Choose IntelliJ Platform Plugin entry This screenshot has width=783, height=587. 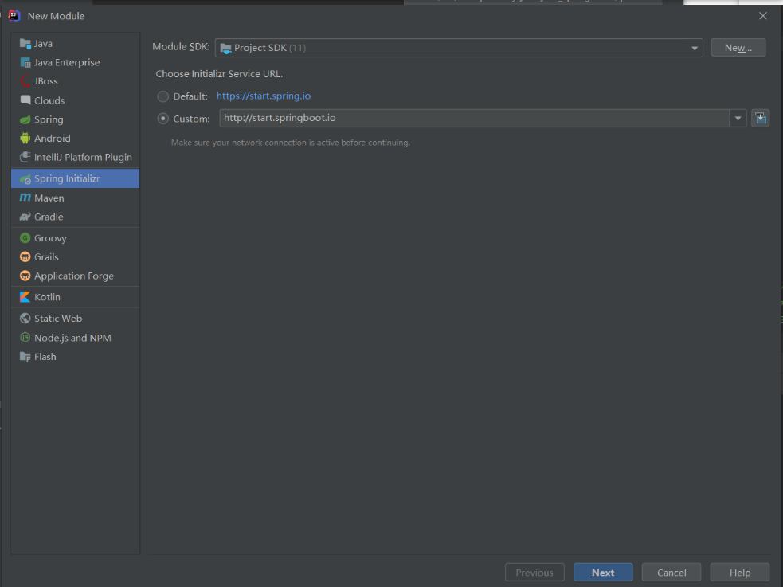(76, 157)
